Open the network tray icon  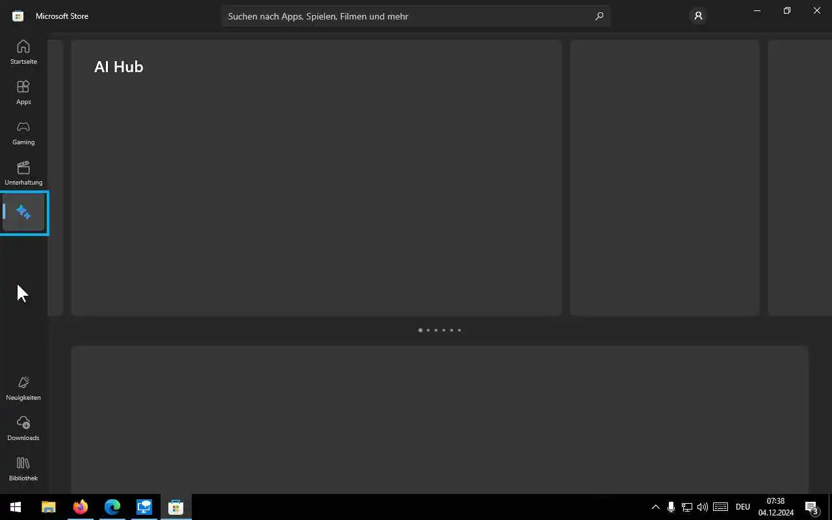(686, 507)
